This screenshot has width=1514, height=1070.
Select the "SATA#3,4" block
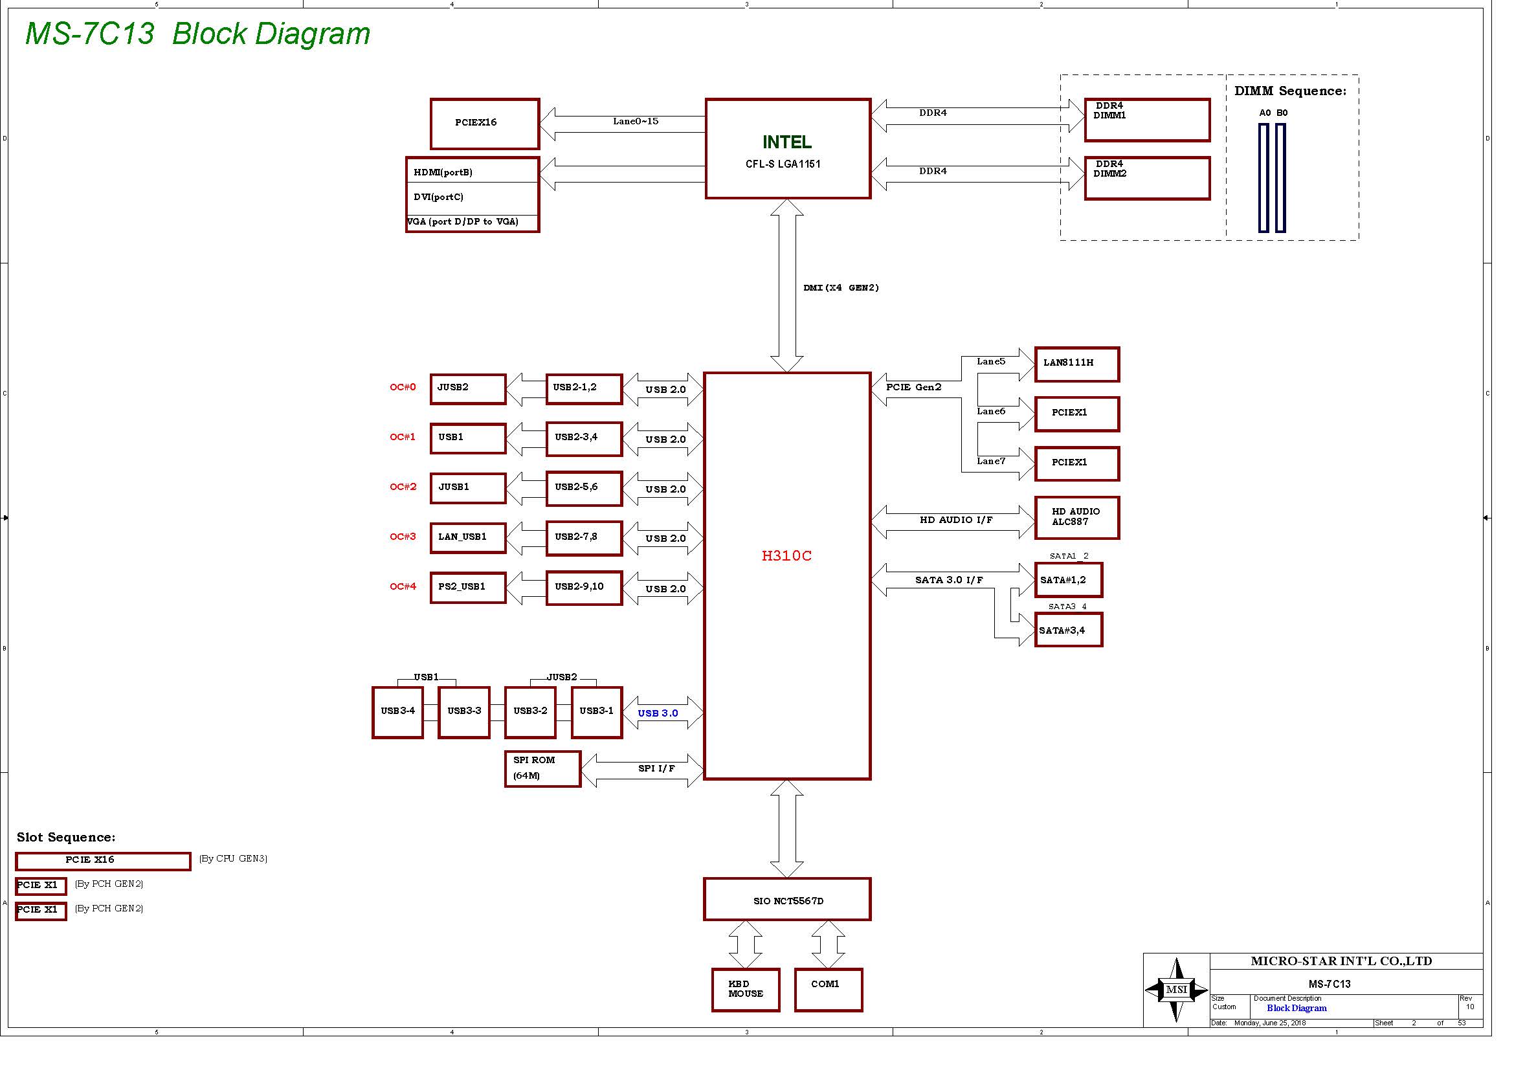point(1069,630)
